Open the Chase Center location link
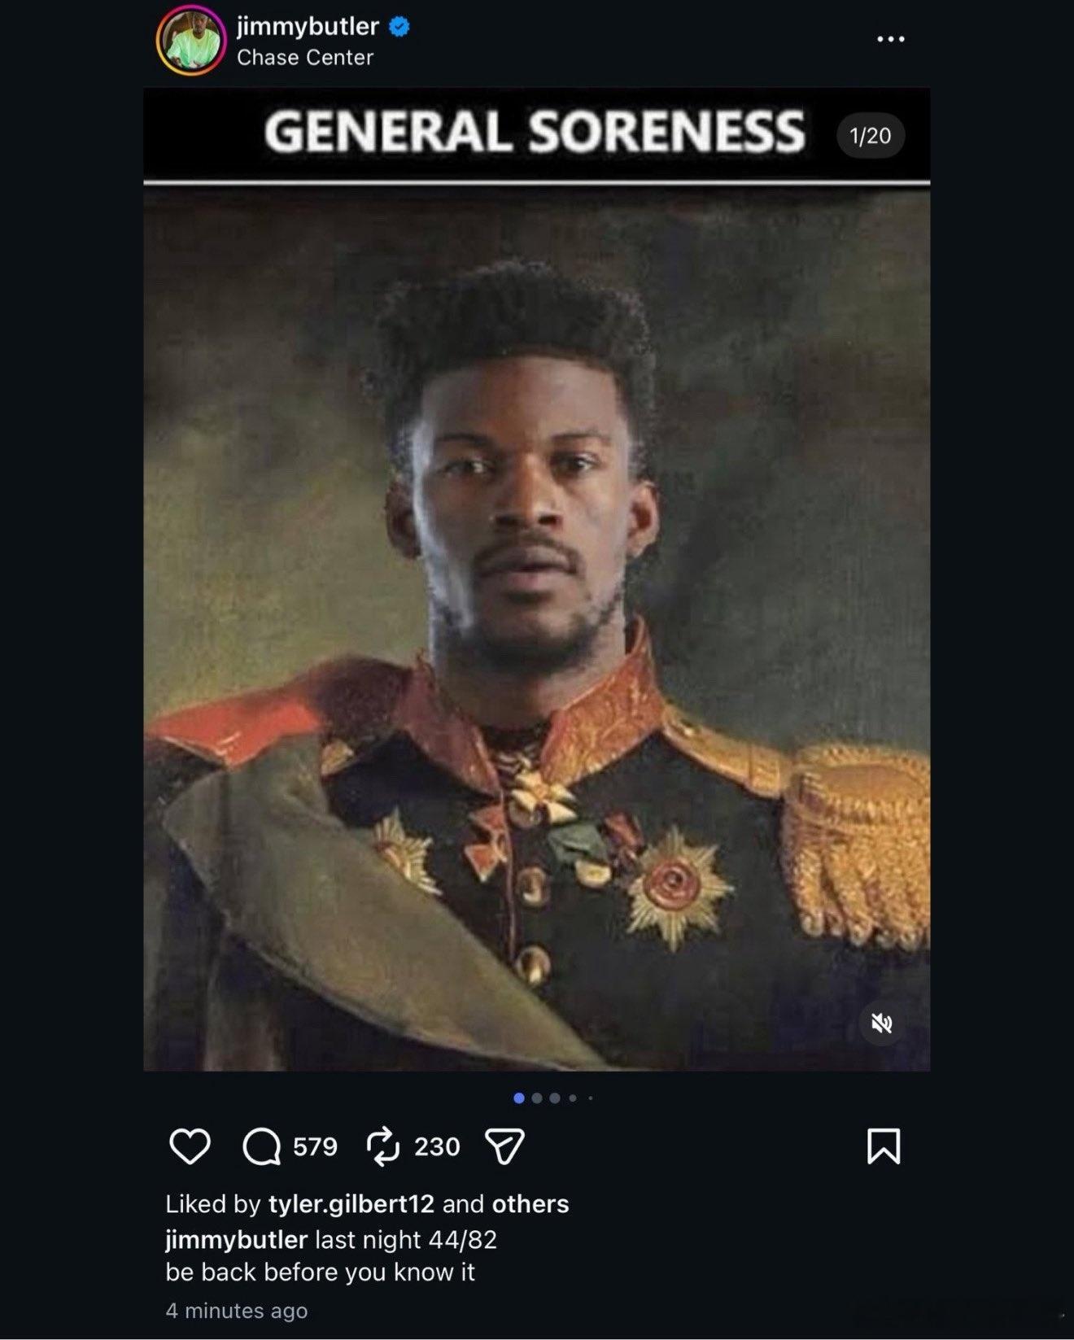This screenshot has width=1074, height=1340. coord(305,58)
